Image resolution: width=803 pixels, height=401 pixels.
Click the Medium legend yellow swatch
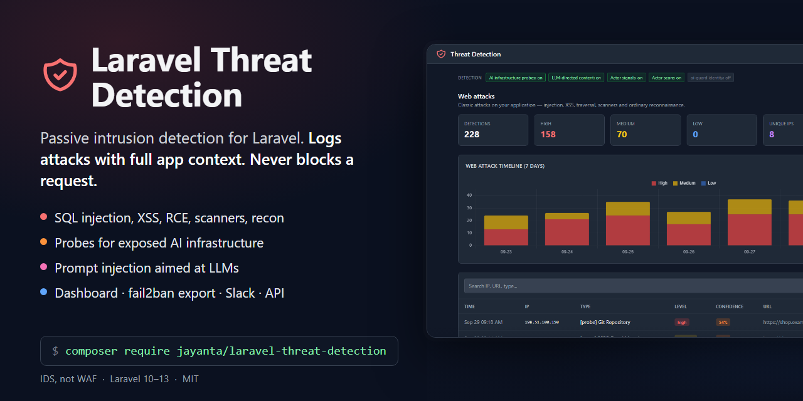coord(676,183)
